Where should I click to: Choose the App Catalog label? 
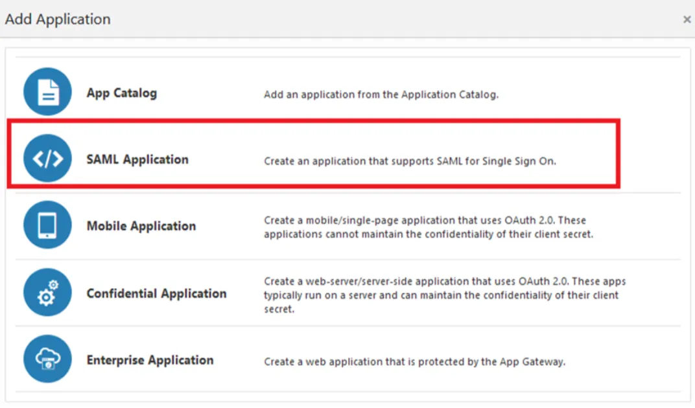click(x=121, y=93)
